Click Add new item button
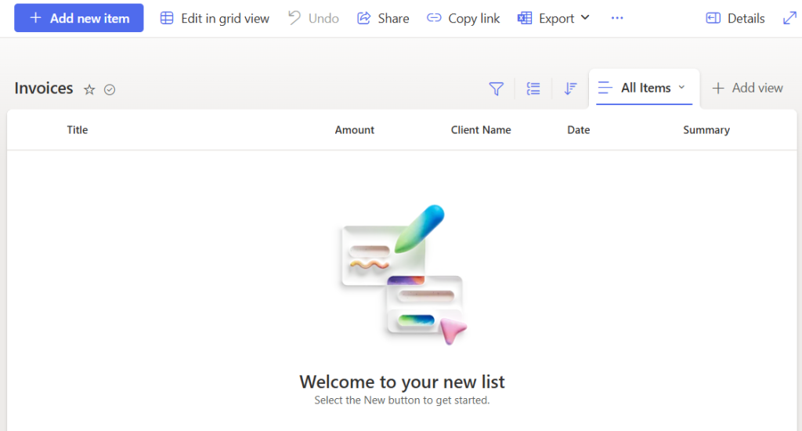Screen dimensions: 802x431 click(x=79, y=18)
